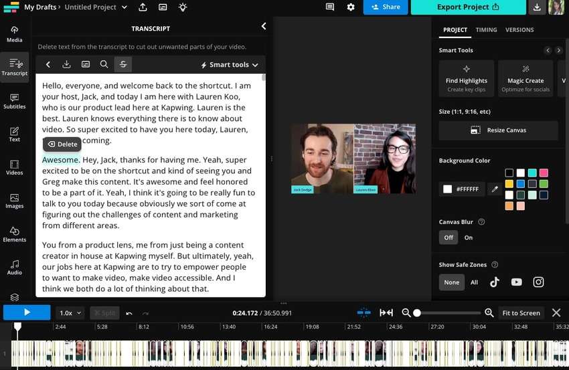This screenshot has height=370, width=569.
Task: Click the timeline zoom slider handle
Action: [417, 313]
